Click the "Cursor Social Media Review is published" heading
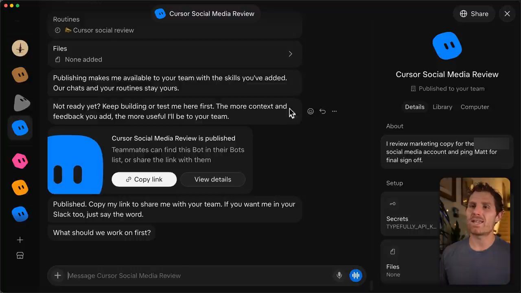This screenshot has width=521, height=293. 173,138
